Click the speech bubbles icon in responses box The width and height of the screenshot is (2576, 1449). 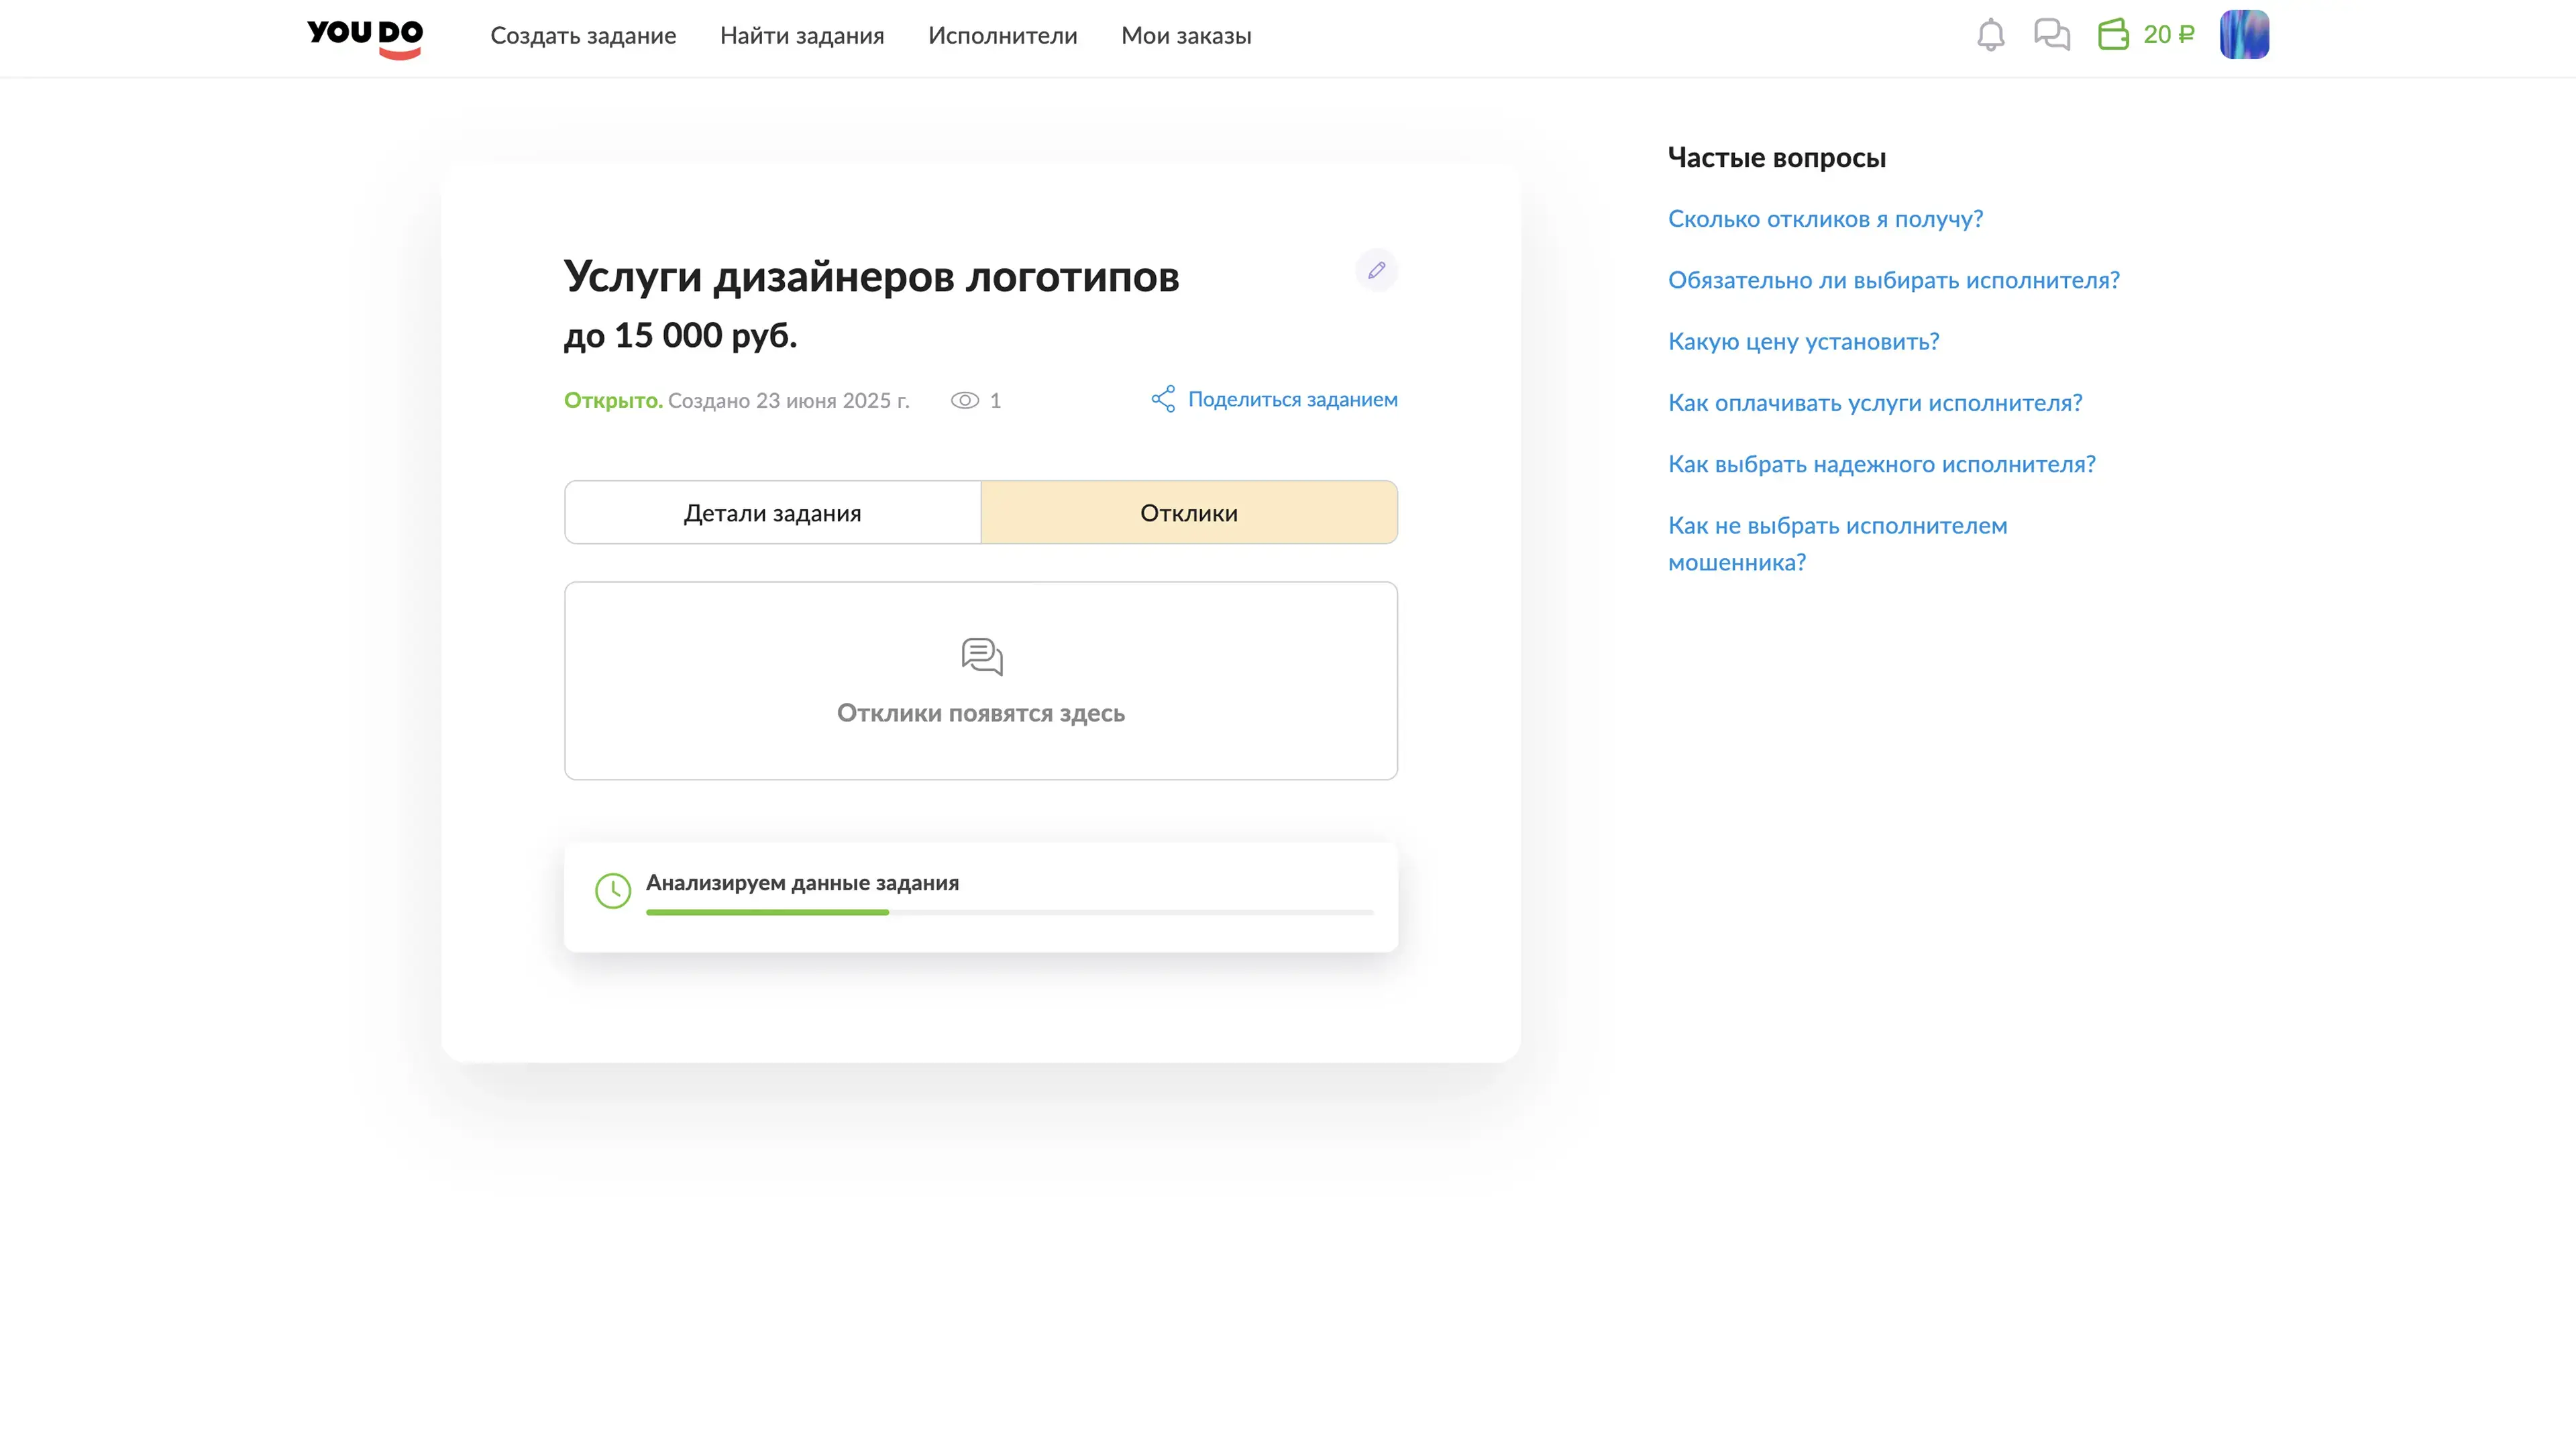coord(981,657)
